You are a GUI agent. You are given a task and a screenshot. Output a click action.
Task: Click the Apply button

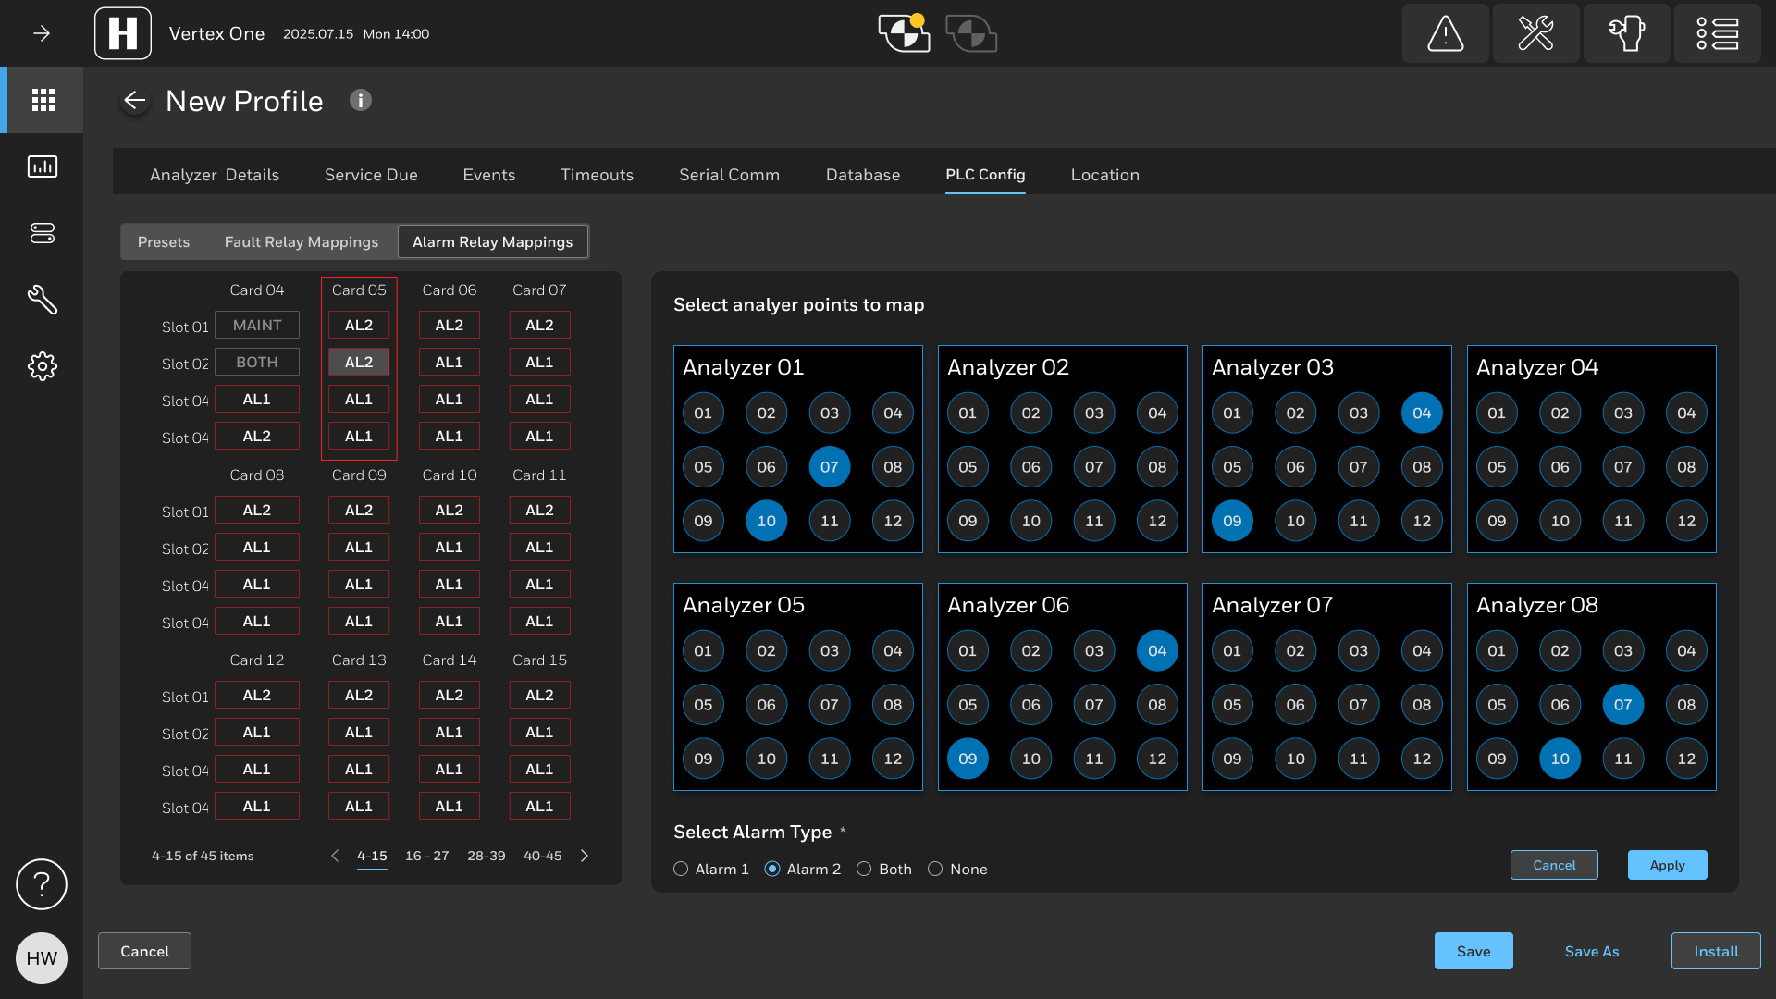[x=1667, y=865]
